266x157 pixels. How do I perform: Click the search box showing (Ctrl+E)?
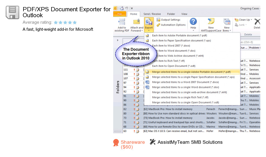click(250, 42)
